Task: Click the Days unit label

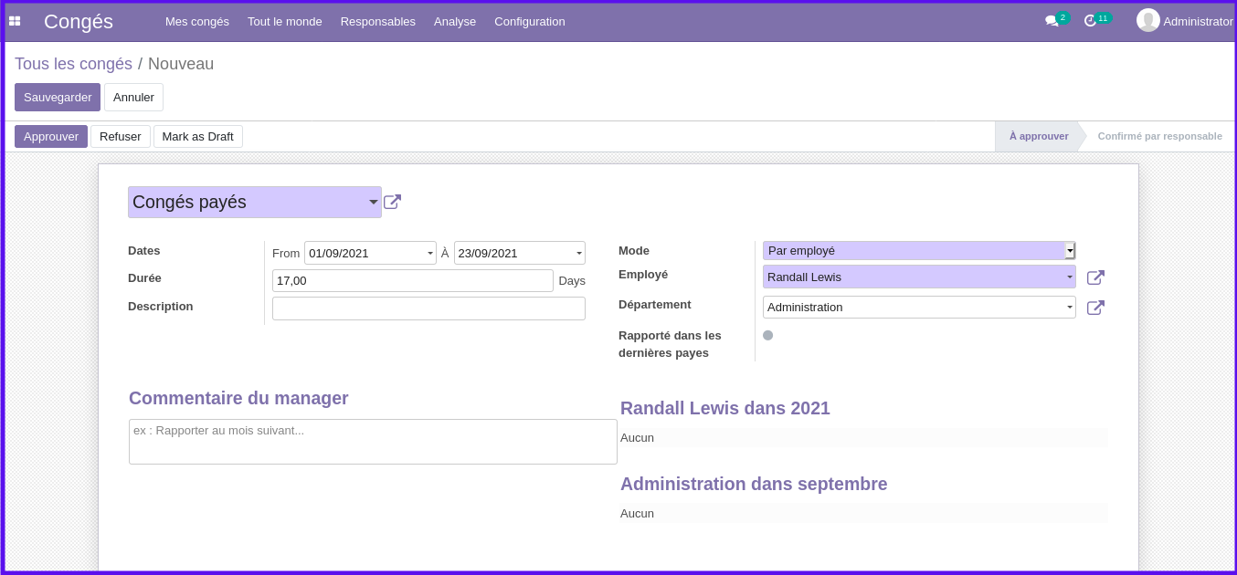Action: coord(572,280)
